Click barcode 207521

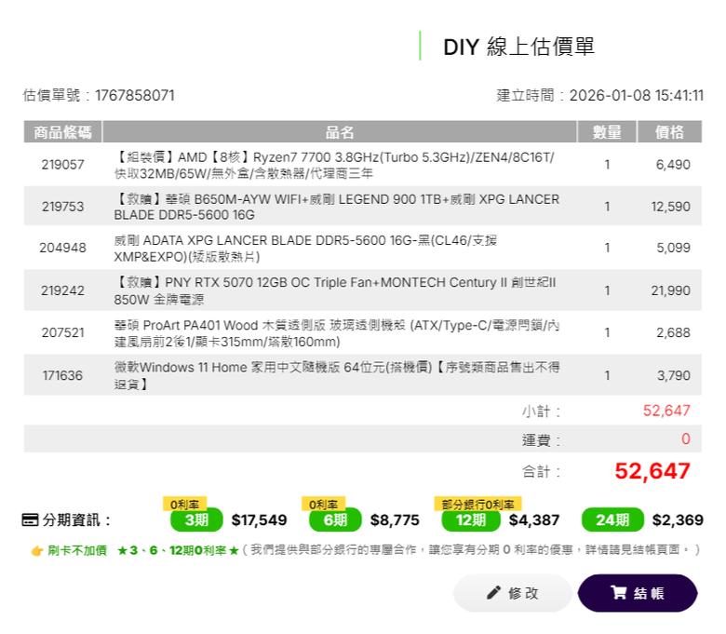63,332
